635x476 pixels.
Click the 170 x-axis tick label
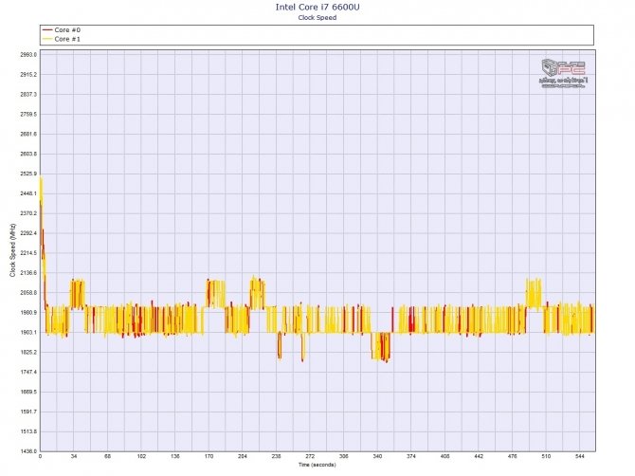point(209,456)
